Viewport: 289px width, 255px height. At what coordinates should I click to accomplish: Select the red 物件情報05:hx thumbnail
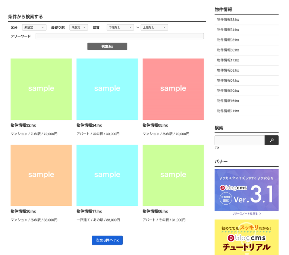click(x=173, y=89)
